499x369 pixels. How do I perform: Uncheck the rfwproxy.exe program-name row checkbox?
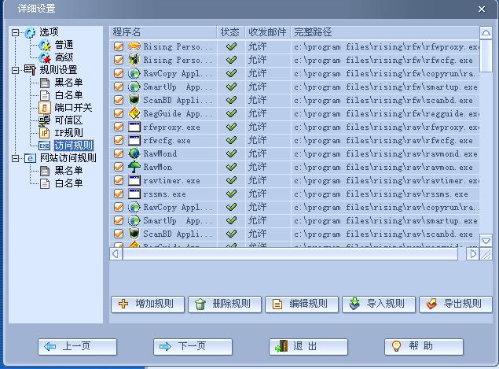(119, 127)
